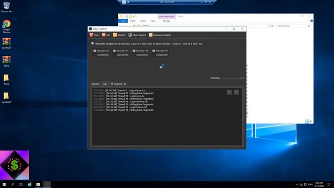
Task: Select the update207 folder on desktop
Action: (6, 98)
